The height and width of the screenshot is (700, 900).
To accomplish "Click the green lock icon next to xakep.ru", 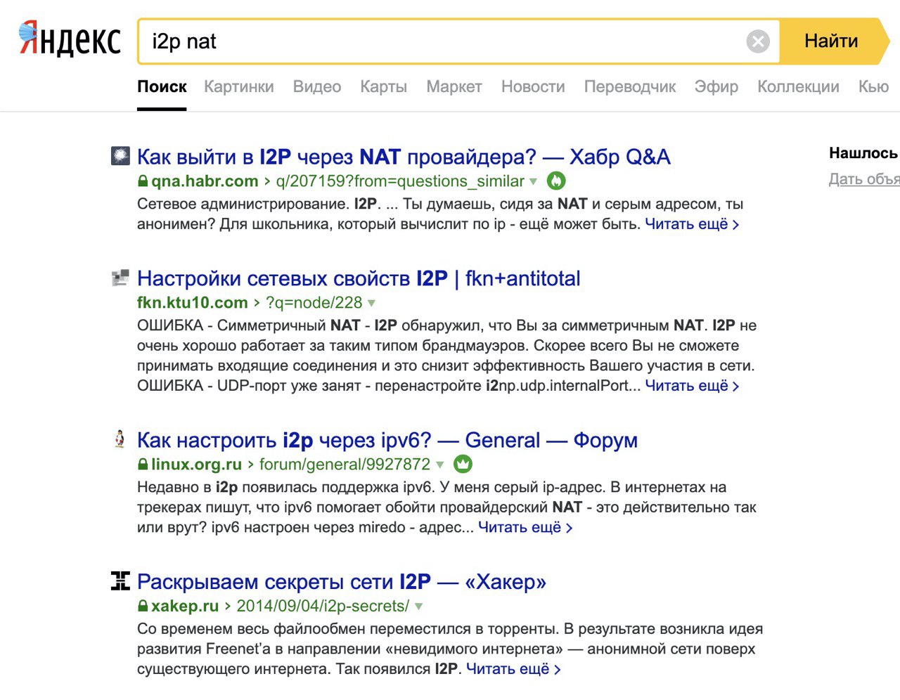I will coord(143,606).
